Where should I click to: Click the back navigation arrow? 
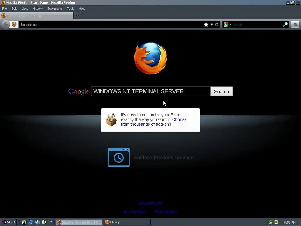pos(6,24)
